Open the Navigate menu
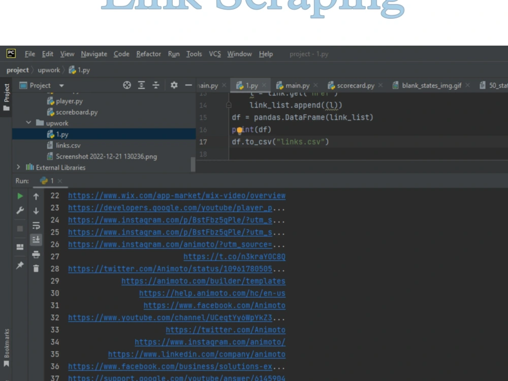 coord(94,54)
